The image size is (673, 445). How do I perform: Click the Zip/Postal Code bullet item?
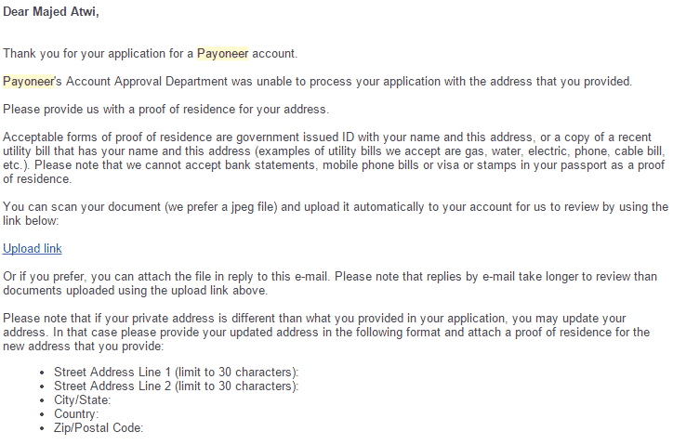99,428
